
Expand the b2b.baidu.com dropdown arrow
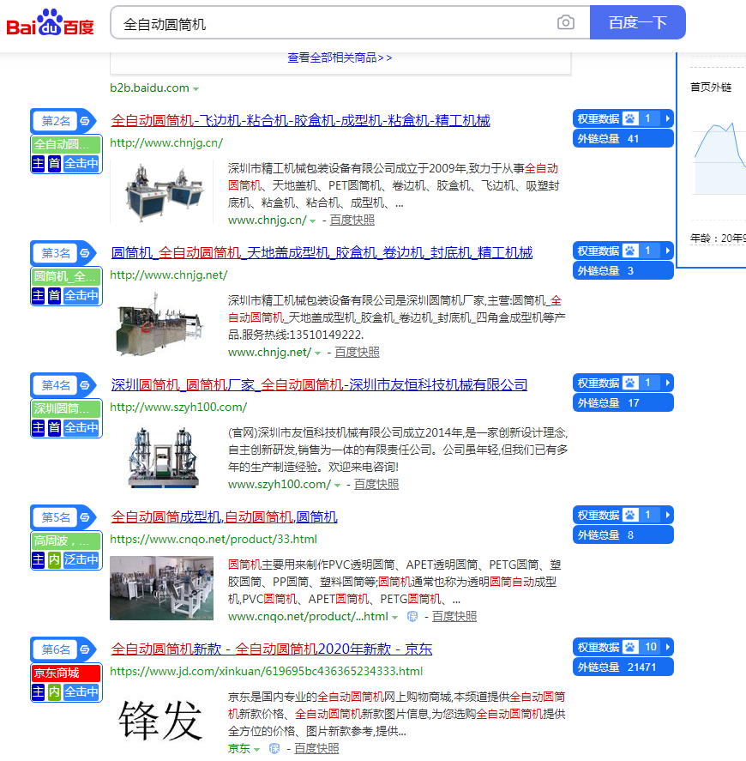(196, 89)
